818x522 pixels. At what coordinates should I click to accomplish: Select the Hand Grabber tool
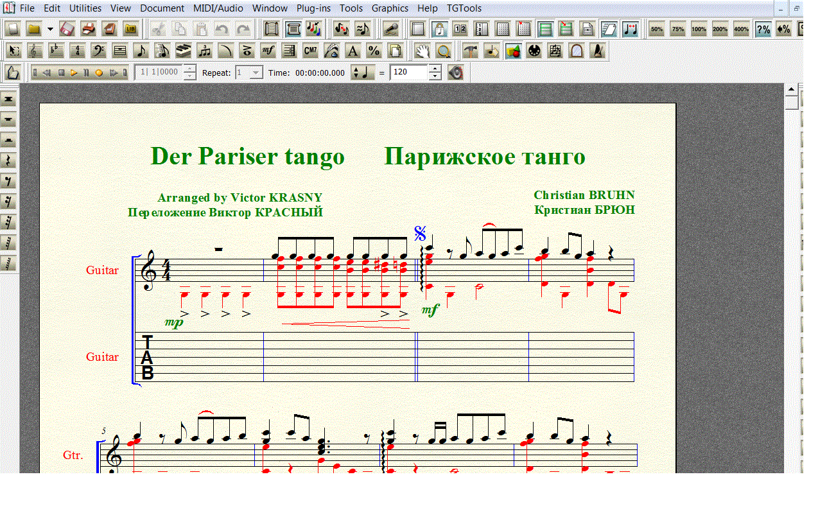(x=421, y=51)
